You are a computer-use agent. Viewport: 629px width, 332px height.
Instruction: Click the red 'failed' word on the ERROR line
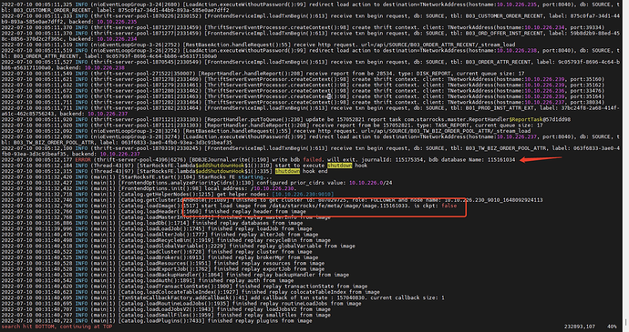[312, 160]
